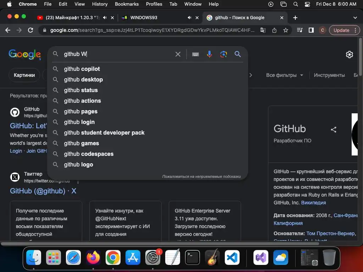The height and width of the screenshot is (272, 363).
Task: Choose the github logo suggestion
Action: pyautogui.click(x=147, y=165)
